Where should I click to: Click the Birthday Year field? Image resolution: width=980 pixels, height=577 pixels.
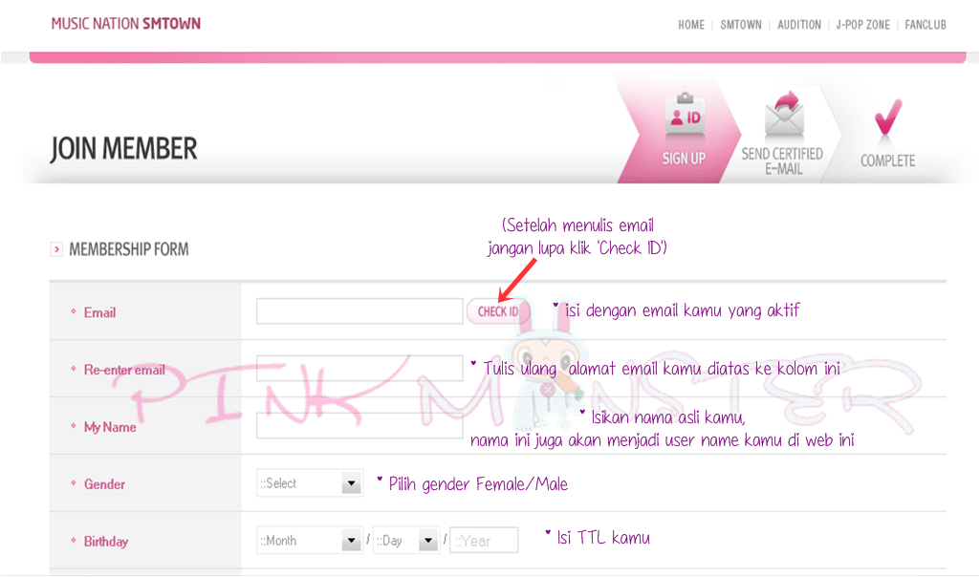pos(484,540)
